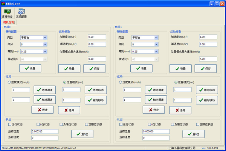Switch to the 电机控制 tab
Viewport: 226px width, 151px height.
(9, 22)
